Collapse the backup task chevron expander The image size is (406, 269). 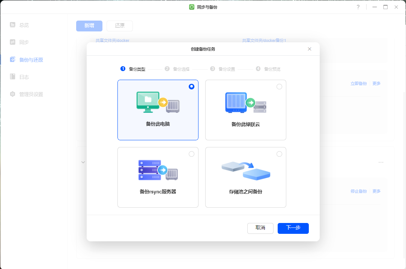coord(83,162)
